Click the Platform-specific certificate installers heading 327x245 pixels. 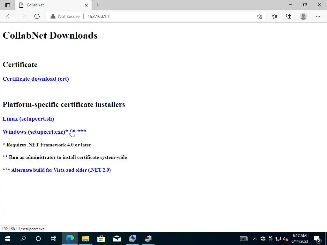(64, 104)
